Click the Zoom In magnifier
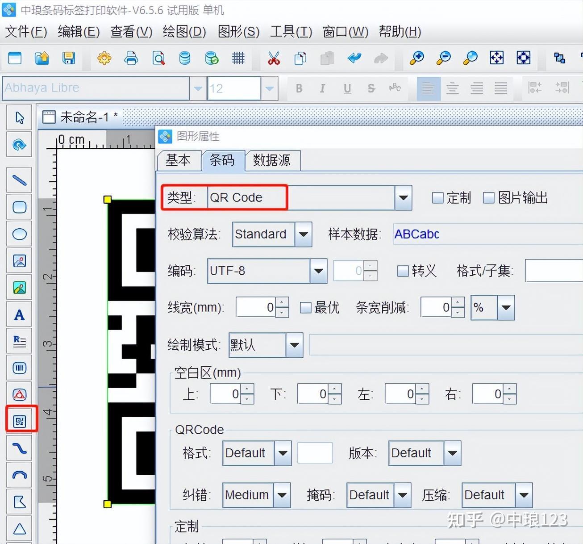The image size is (583, 544). point(416,58)
